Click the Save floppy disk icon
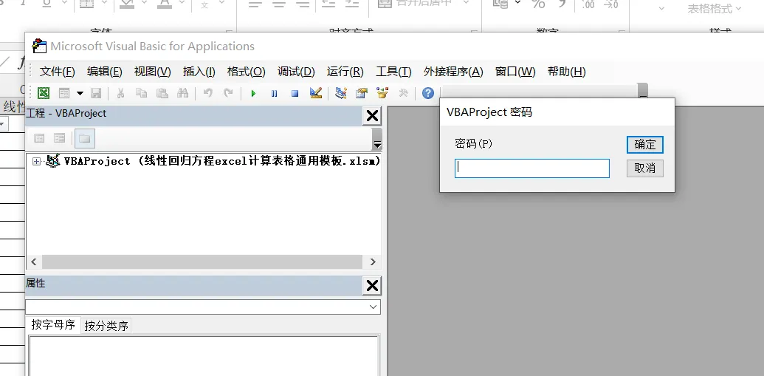This screenshot has width=764, height=376. coord(96,92)
